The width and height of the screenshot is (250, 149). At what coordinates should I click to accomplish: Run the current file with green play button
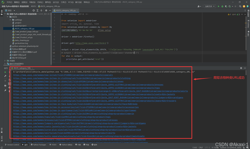click(219, 6)
